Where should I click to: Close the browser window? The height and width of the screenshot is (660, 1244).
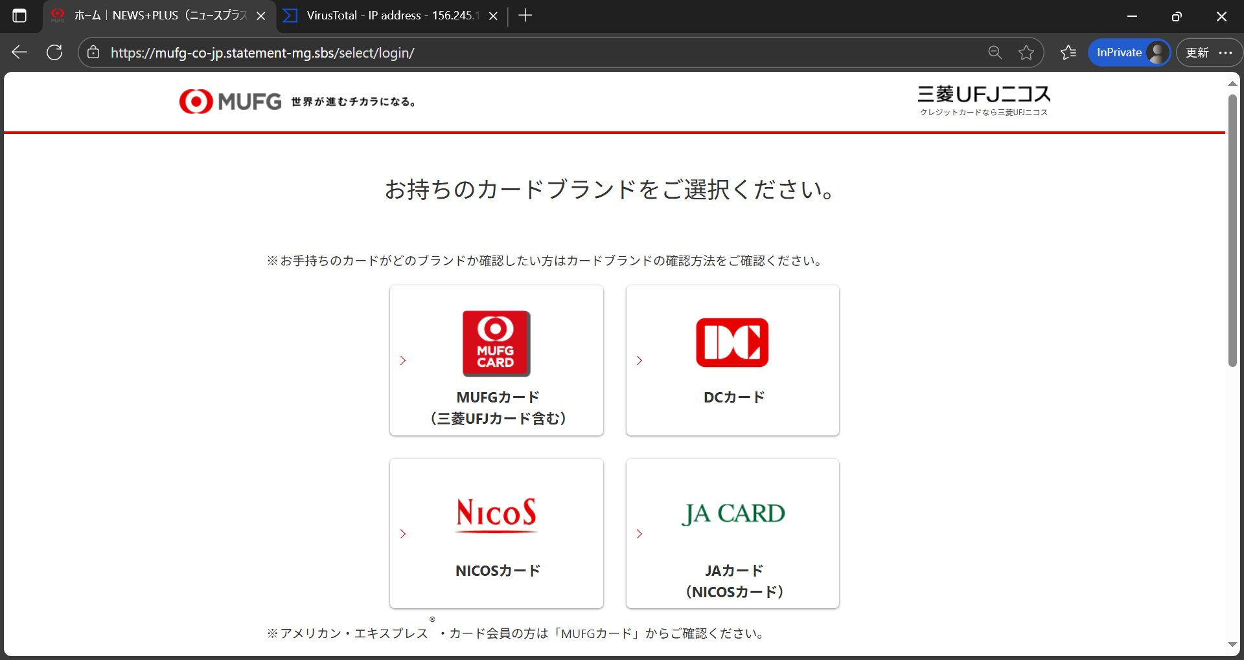pos(1221,16)
